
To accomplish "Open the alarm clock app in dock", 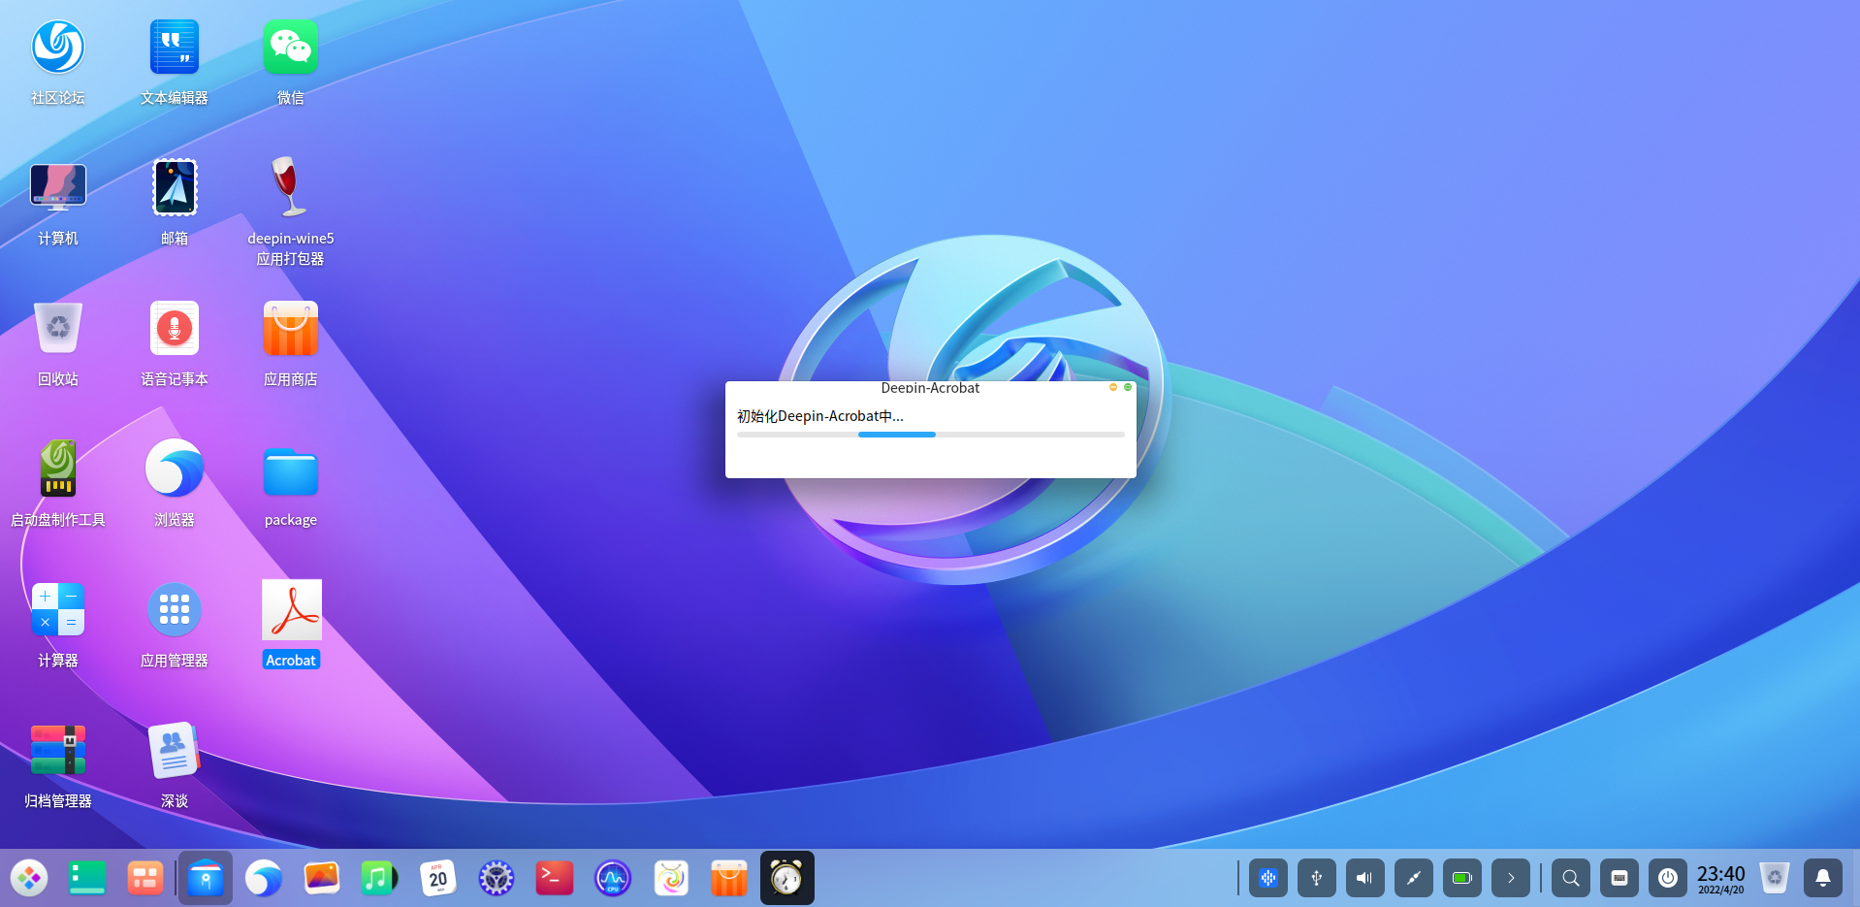I will pyautogui.click(x=786, y=879).
